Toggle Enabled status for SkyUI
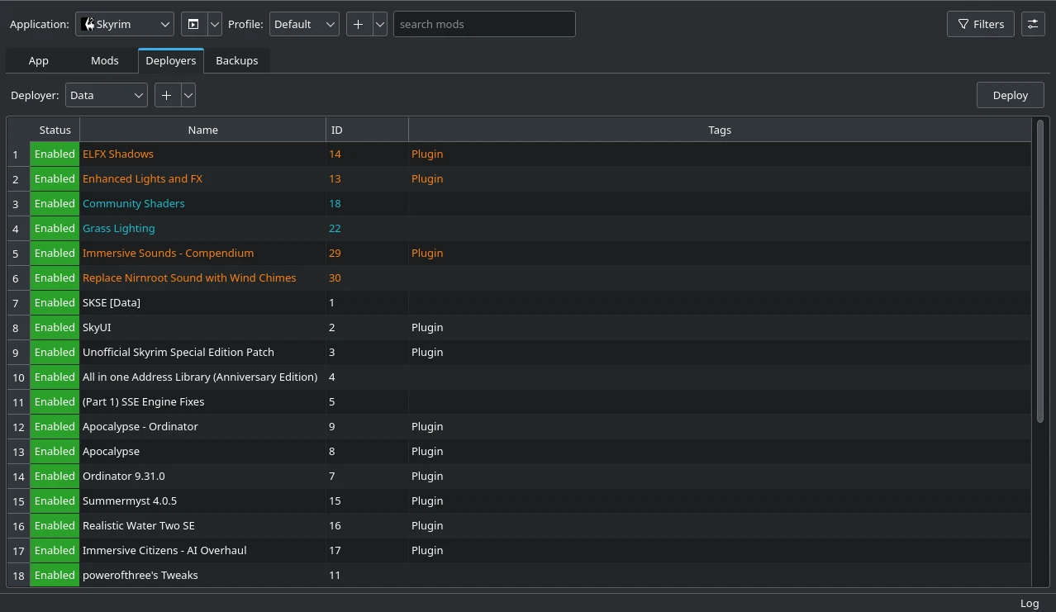The height and width of the screenshot is (612, 1056). (x=55, y=327)
